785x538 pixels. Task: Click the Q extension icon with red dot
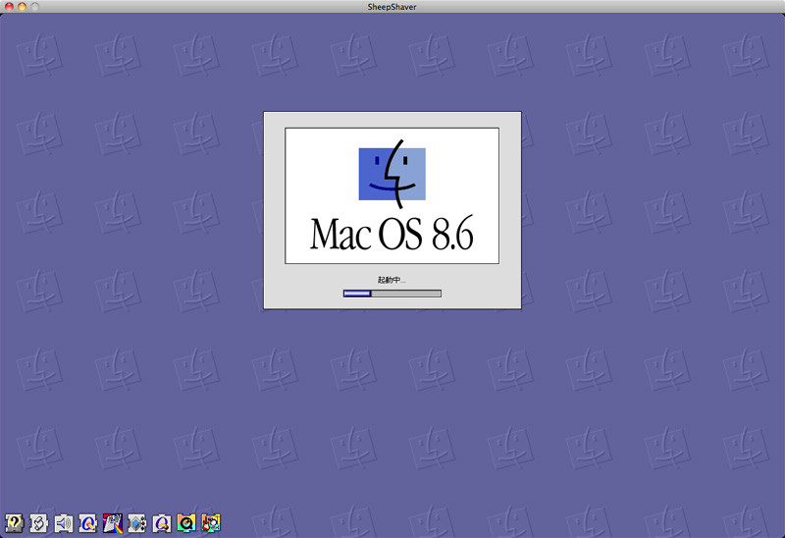pyautogui.click(x=161, y=523)
